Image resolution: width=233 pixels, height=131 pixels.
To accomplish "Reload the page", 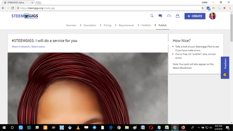I will click(13, 8).
